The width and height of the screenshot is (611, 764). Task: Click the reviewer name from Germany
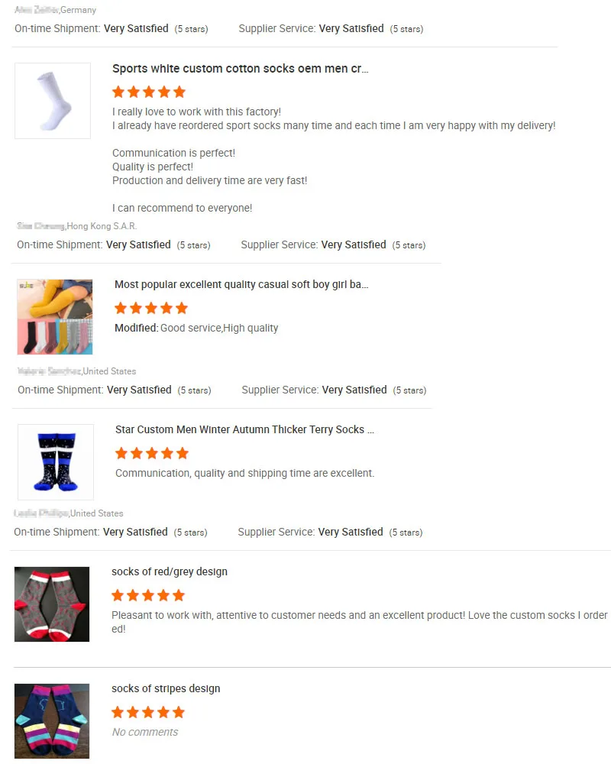point(37,10)
